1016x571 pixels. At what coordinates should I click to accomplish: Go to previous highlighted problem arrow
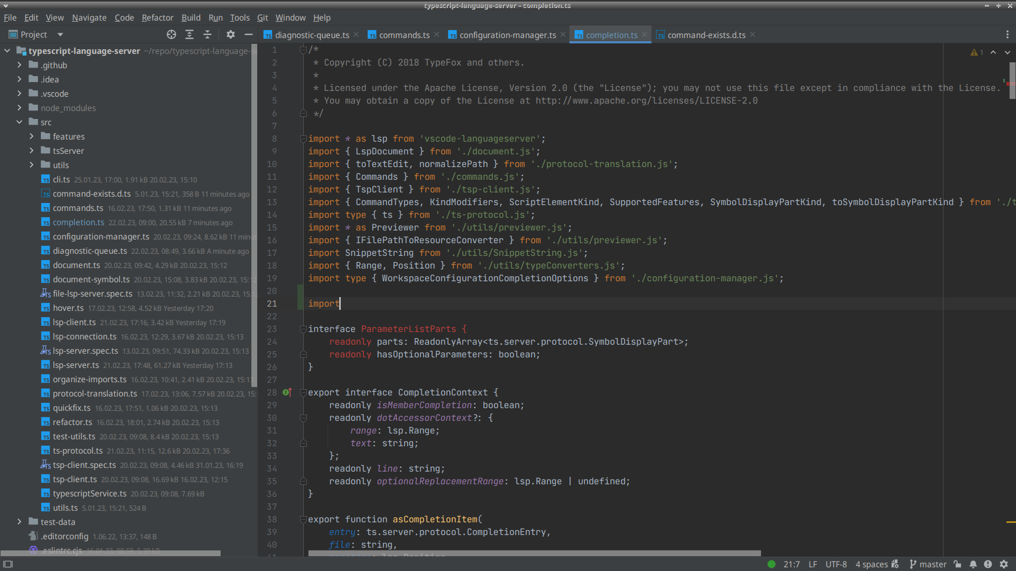click(x=993, y=52)
